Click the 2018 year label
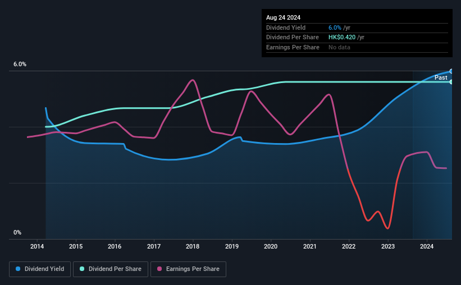 pos(193,246)
